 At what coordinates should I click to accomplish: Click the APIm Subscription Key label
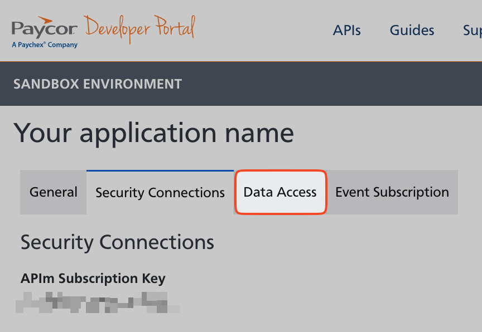(x=93, y=279)
